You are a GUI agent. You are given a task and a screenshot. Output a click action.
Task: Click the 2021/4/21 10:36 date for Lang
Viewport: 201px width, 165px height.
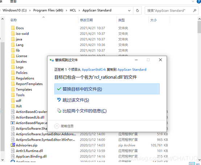(x=93, y=45)
